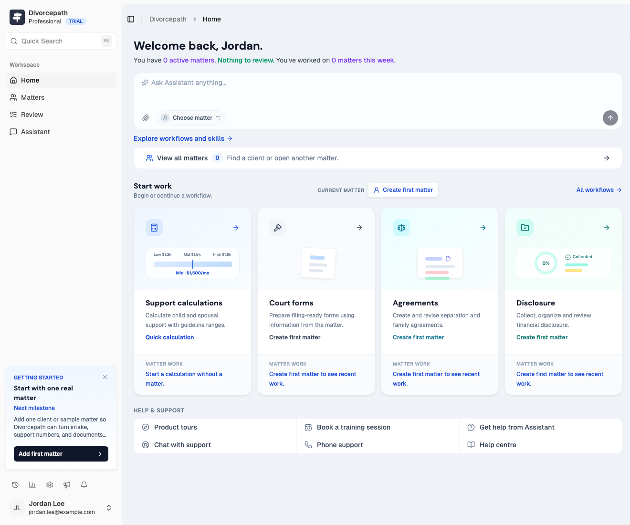Image resolution: width=630 pixels, height=525 pixels.
Task: Dismiss the Getting Started card
Action: click(105, 377)
